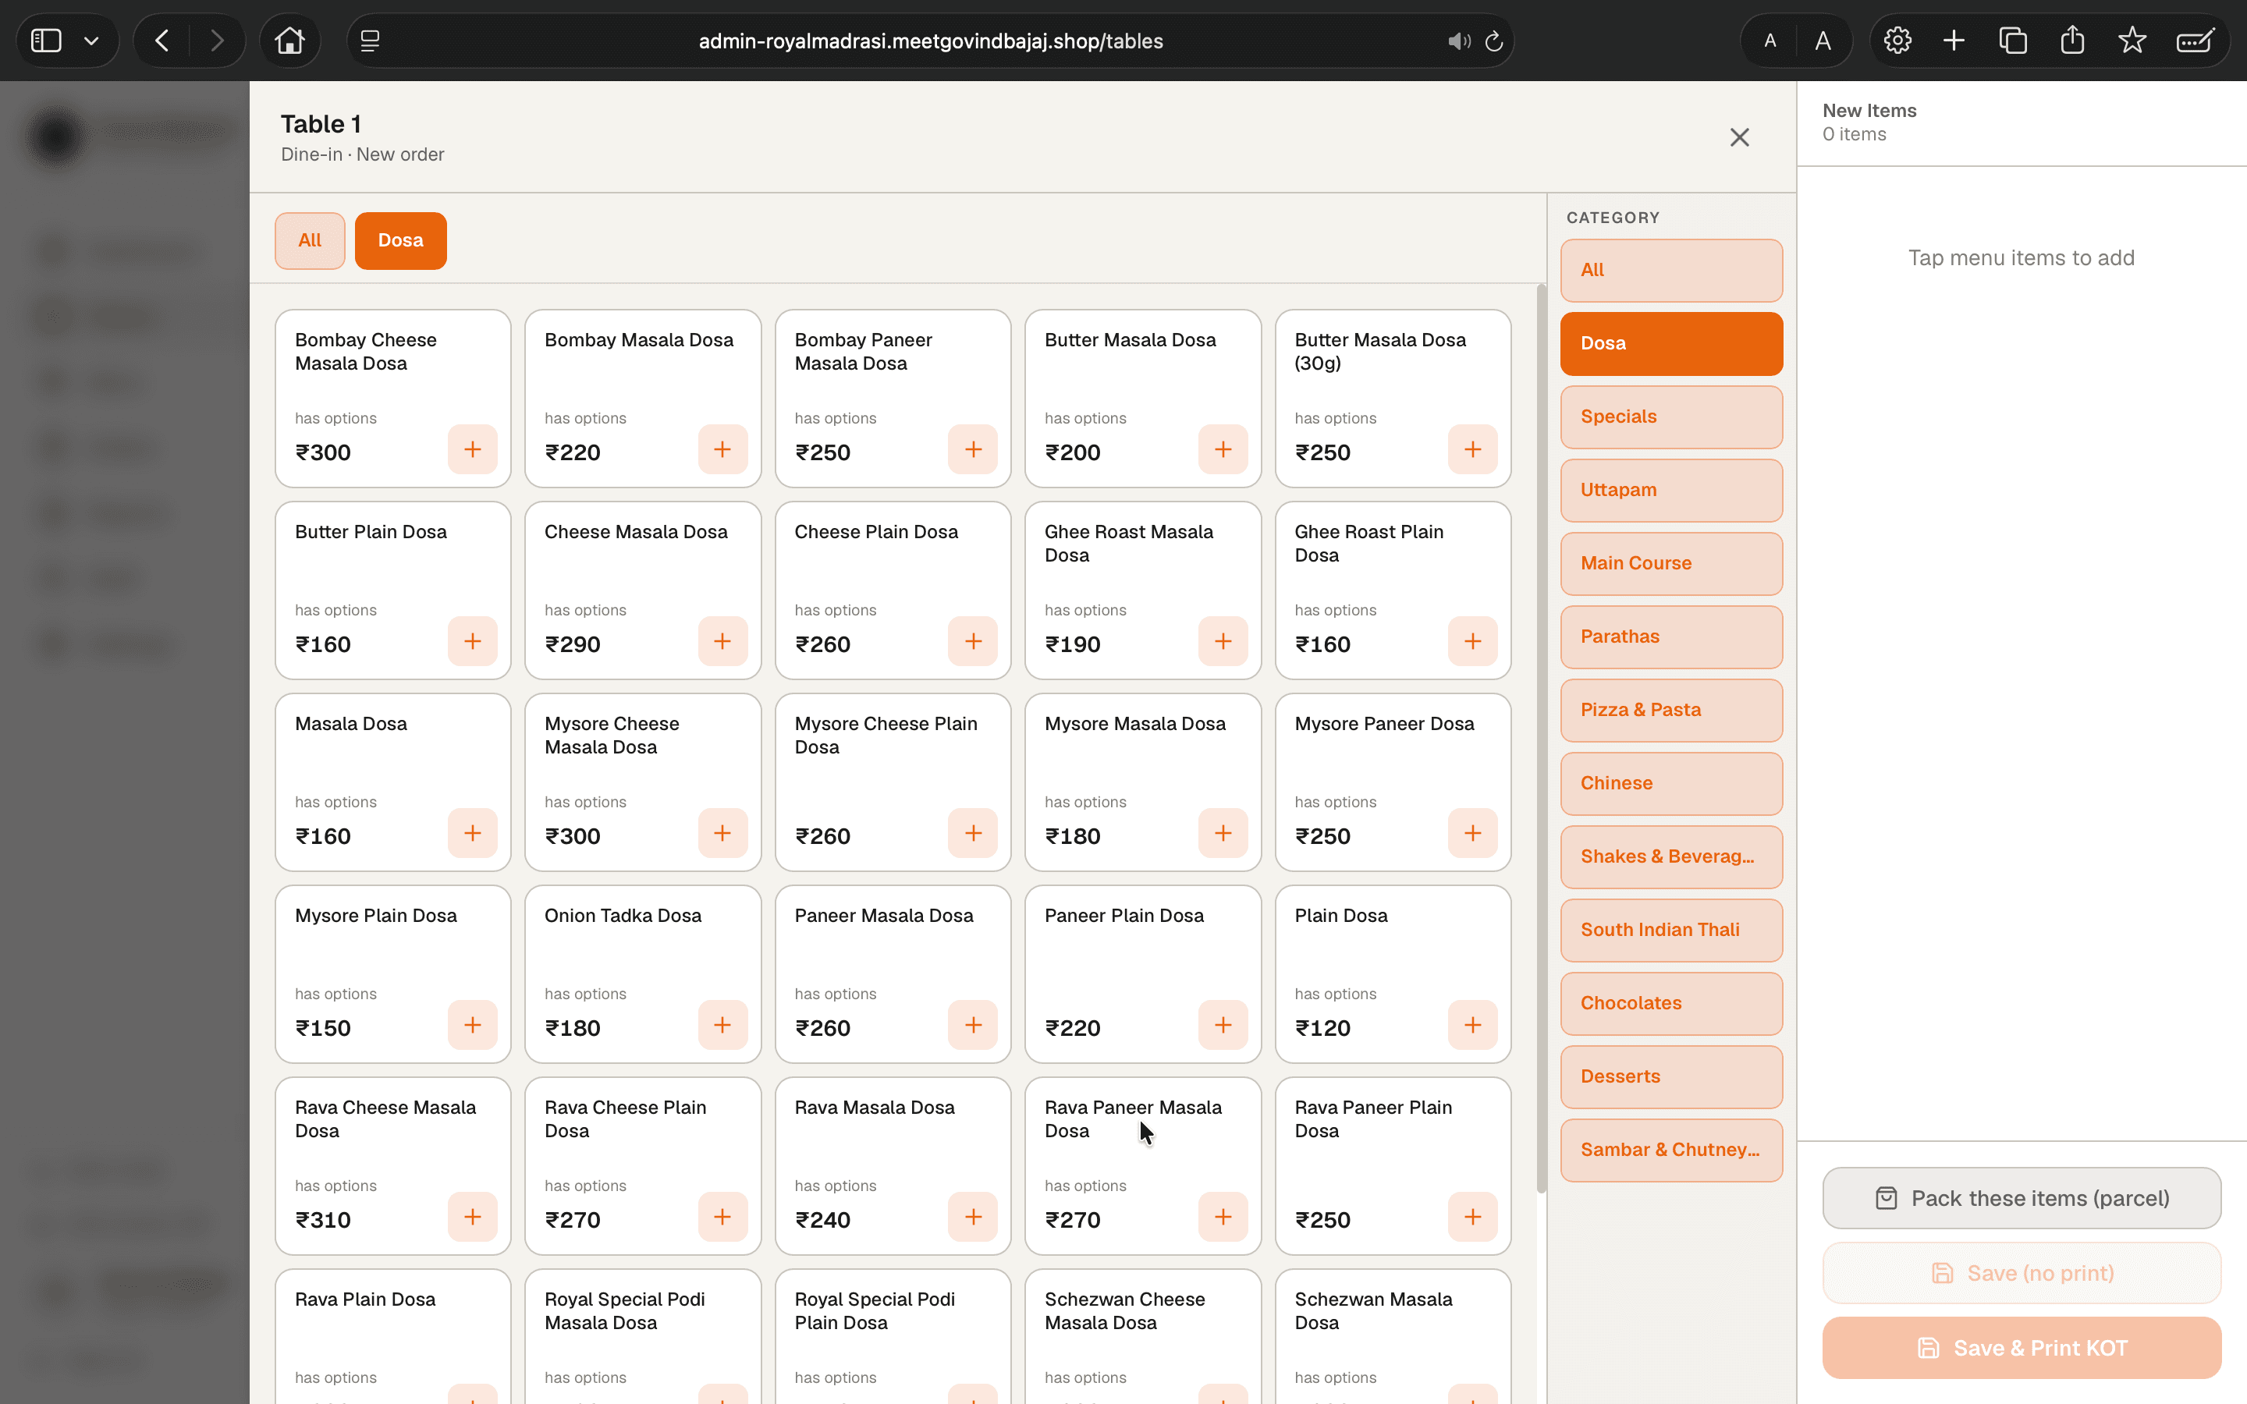The height and width of the screenshot is (1404, 2247).
Task: Click the browser address bar URL
Action: (930, 41)
